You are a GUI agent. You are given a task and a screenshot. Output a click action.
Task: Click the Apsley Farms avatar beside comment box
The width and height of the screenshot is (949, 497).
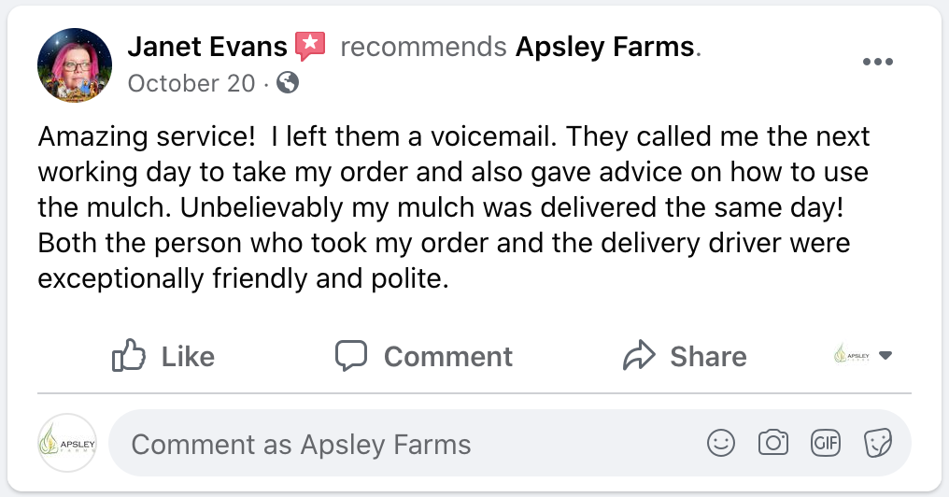[x=67, y=443]
